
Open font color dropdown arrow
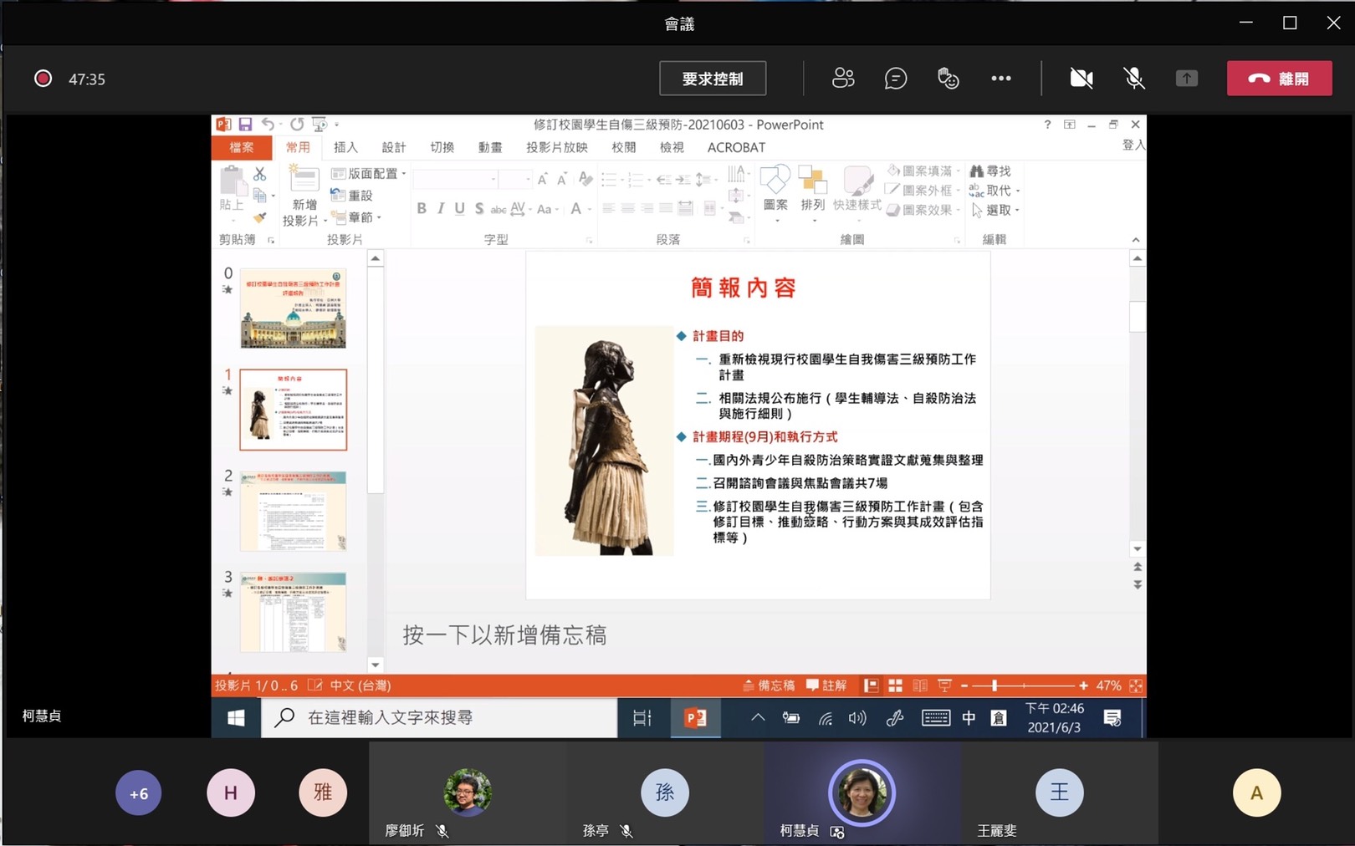click(590, 209)
